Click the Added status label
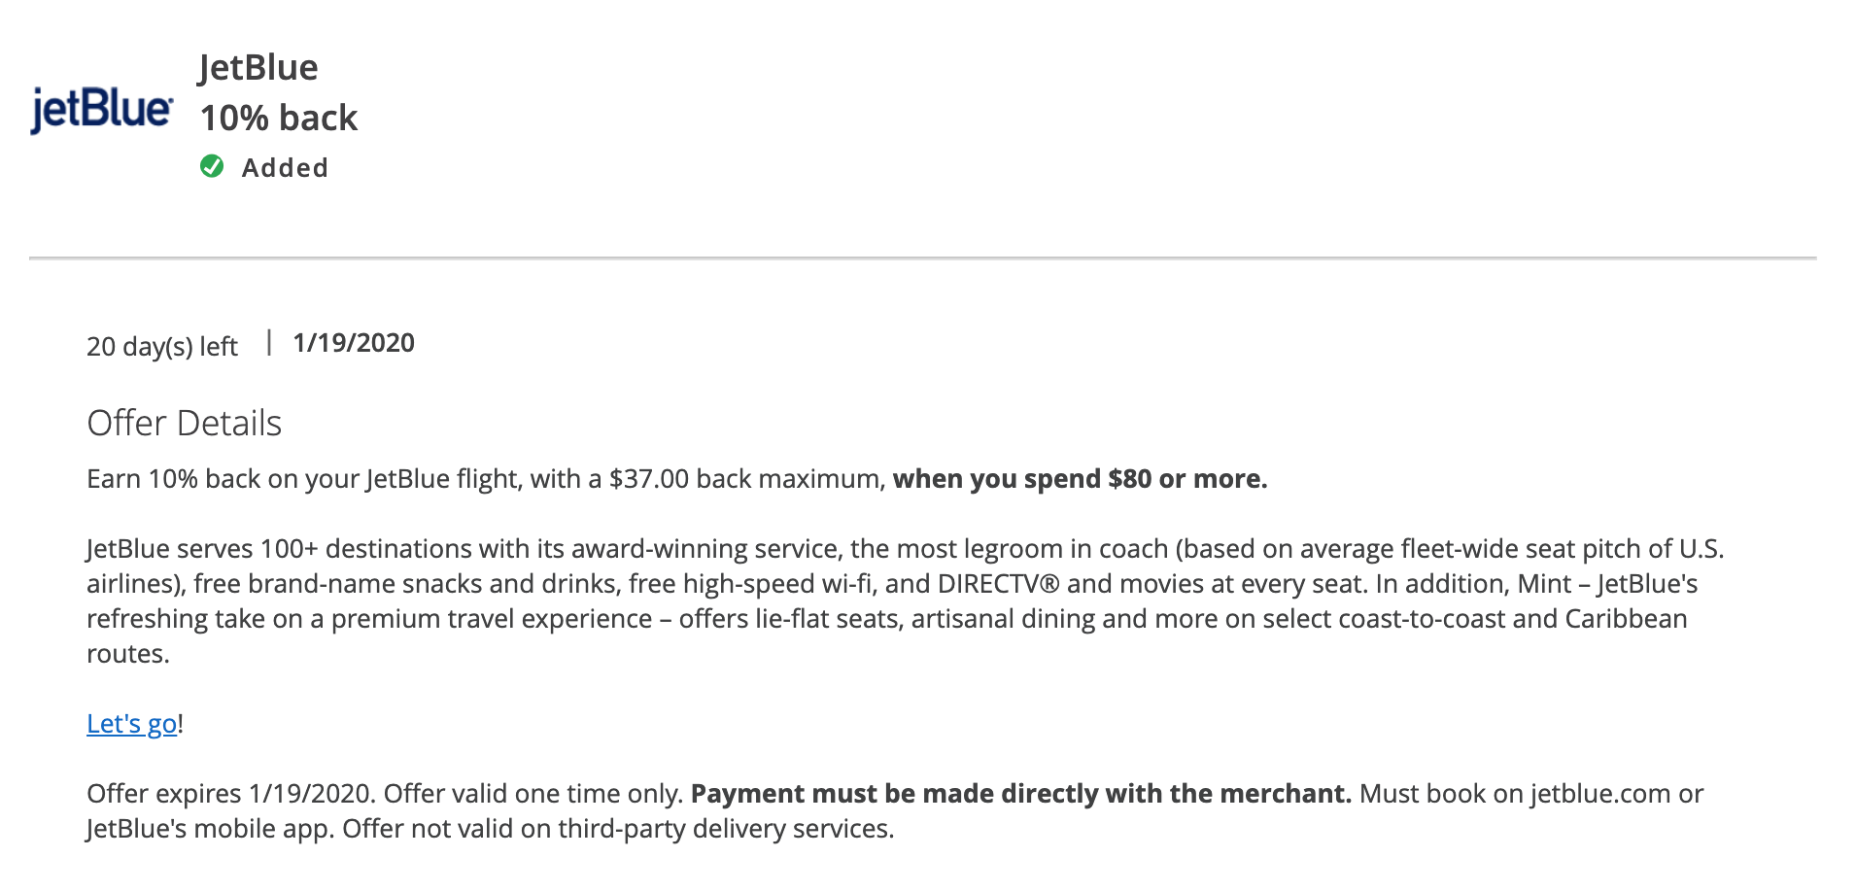Image resolution: width=1856 pixels, height=892 pixels. tap(285, 168)
